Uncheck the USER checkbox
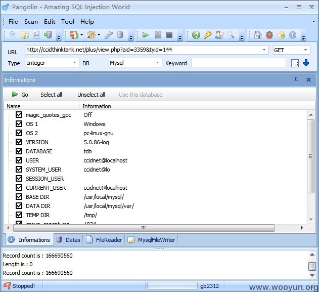This screenshot has height=292, width=319. coord(19,160)
